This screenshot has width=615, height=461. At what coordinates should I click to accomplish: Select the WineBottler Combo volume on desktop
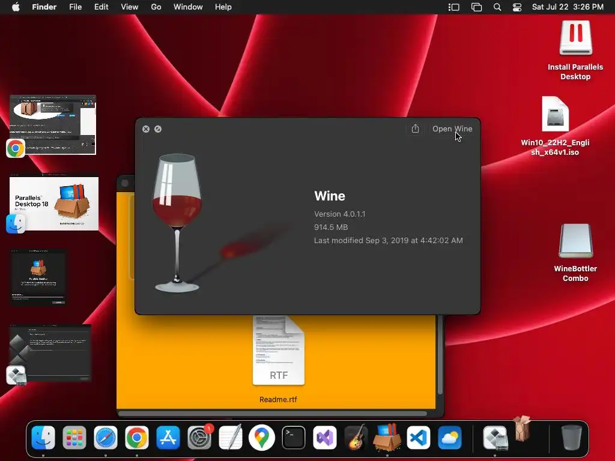575,241
